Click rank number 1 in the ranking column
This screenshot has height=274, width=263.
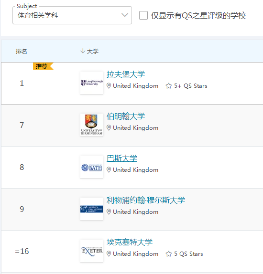22,83
